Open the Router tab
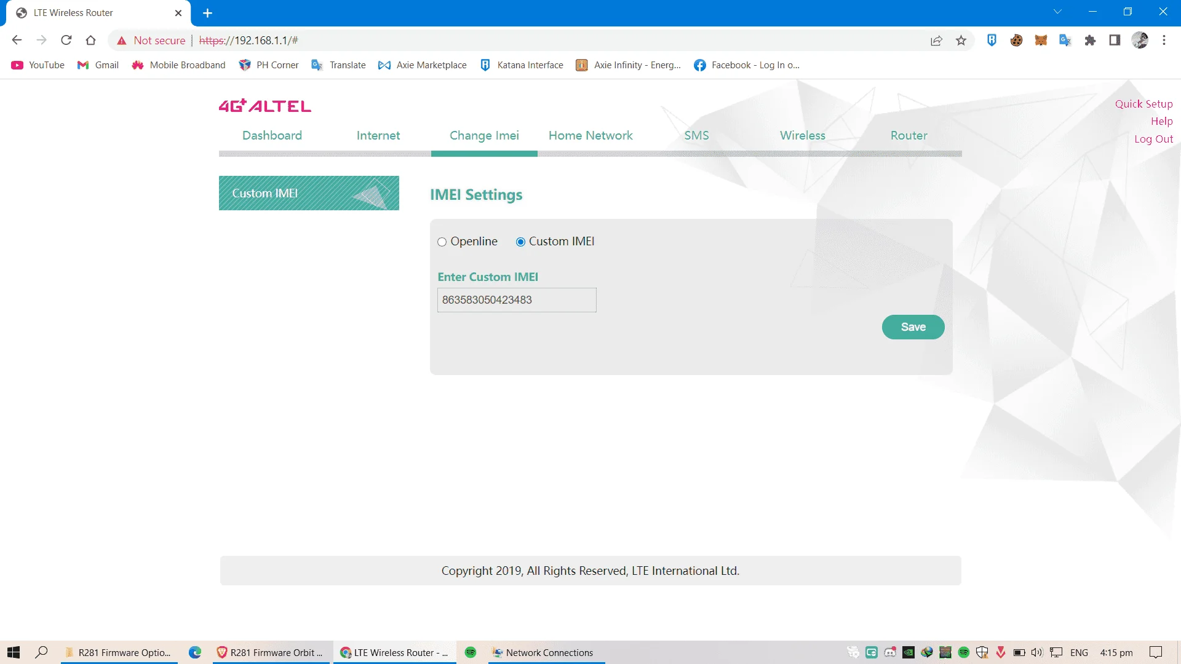The width and height of the screenshot is (1181, 664). [909, 136]
